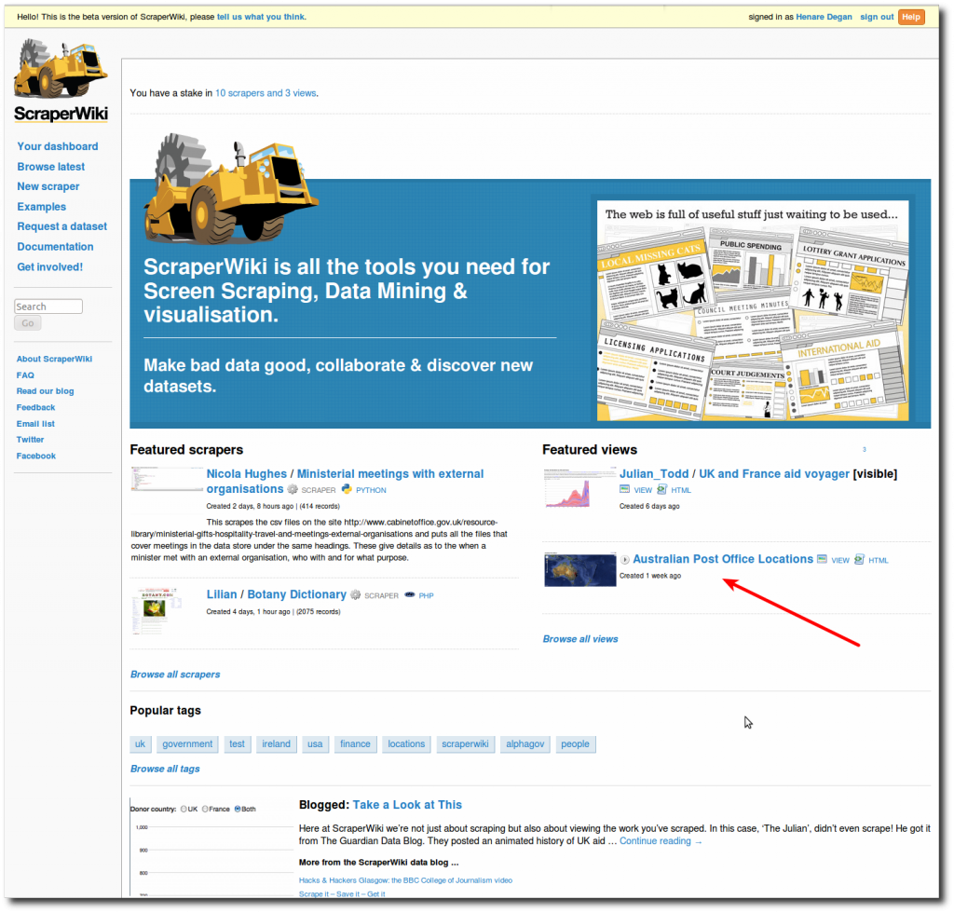Image resolution: width=954 pixels, height=913 pixels.
Task: Open the Henare Degan profile link
Action: (x=824, y=17)
